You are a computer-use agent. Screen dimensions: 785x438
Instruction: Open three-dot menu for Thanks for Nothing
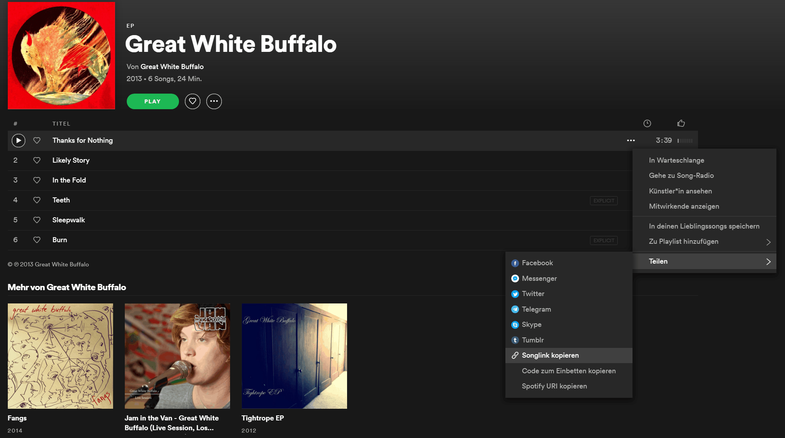click(x=631, y=140)
